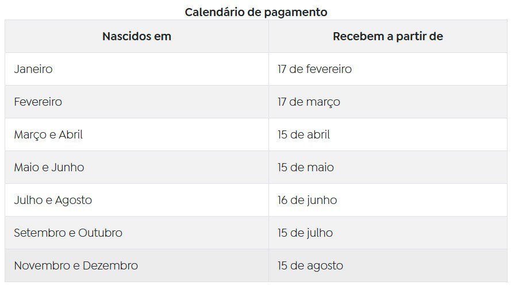Image resolution: width=511 pixels, height=289 pixels.
Task: Select the 'Nascidos em' column header
Action: [137, 36]
